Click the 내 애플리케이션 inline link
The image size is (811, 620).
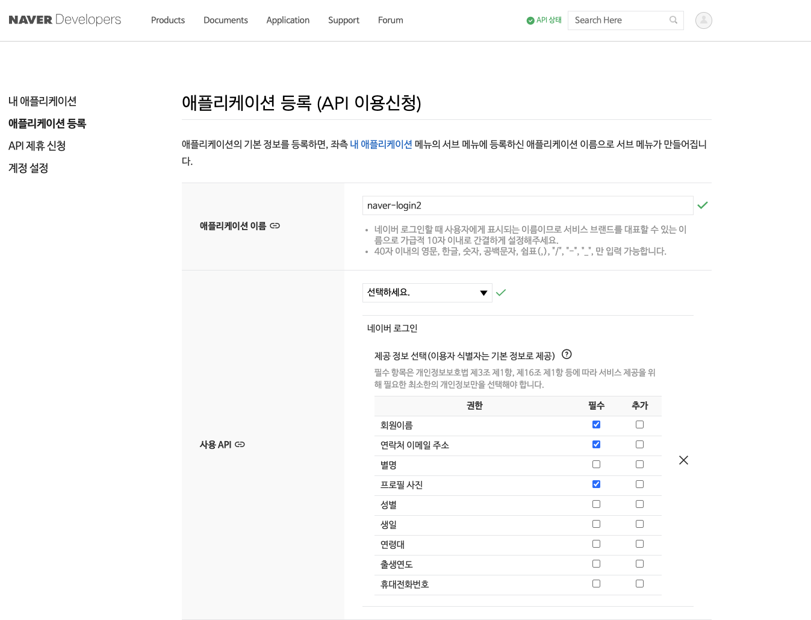click(381, 145)
